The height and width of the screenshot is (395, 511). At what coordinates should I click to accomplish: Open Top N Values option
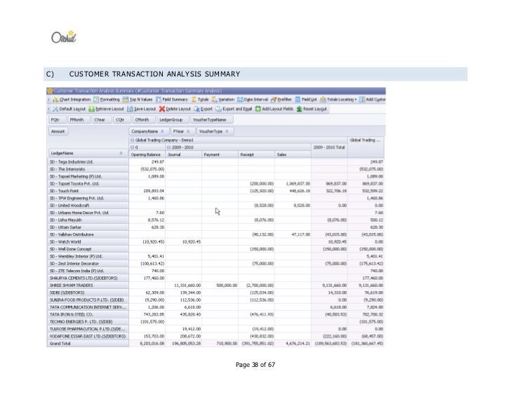click(138, 100)
